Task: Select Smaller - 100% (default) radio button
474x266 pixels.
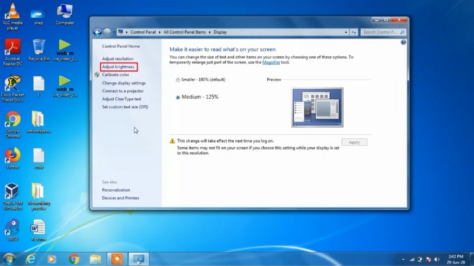Action: click(x=178, y=80)
